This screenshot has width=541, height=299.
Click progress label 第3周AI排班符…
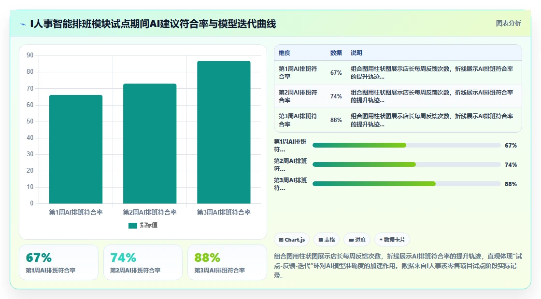tap(290, 184)
